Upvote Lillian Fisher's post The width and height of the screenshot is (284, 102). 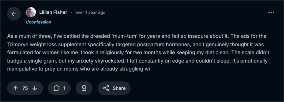point(16,88)
